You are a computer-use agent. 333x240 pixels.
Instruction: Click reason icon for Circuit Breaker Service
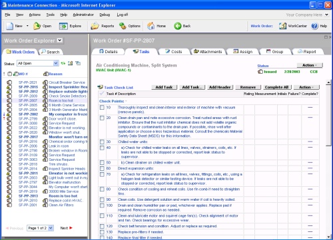[x=45, y=82]
